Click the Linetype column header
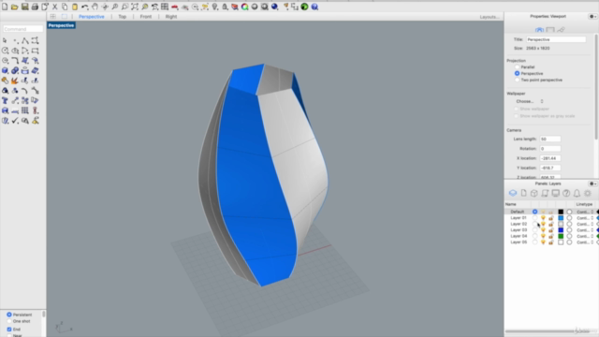 point(584,204)
